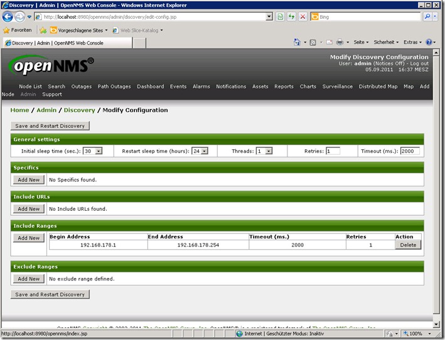Image resolution: width=445 pixels, height=340 pixels.
Task: Open the Restart sleep time dropdown
Action: pyautogui.click(x=200, y=151)
